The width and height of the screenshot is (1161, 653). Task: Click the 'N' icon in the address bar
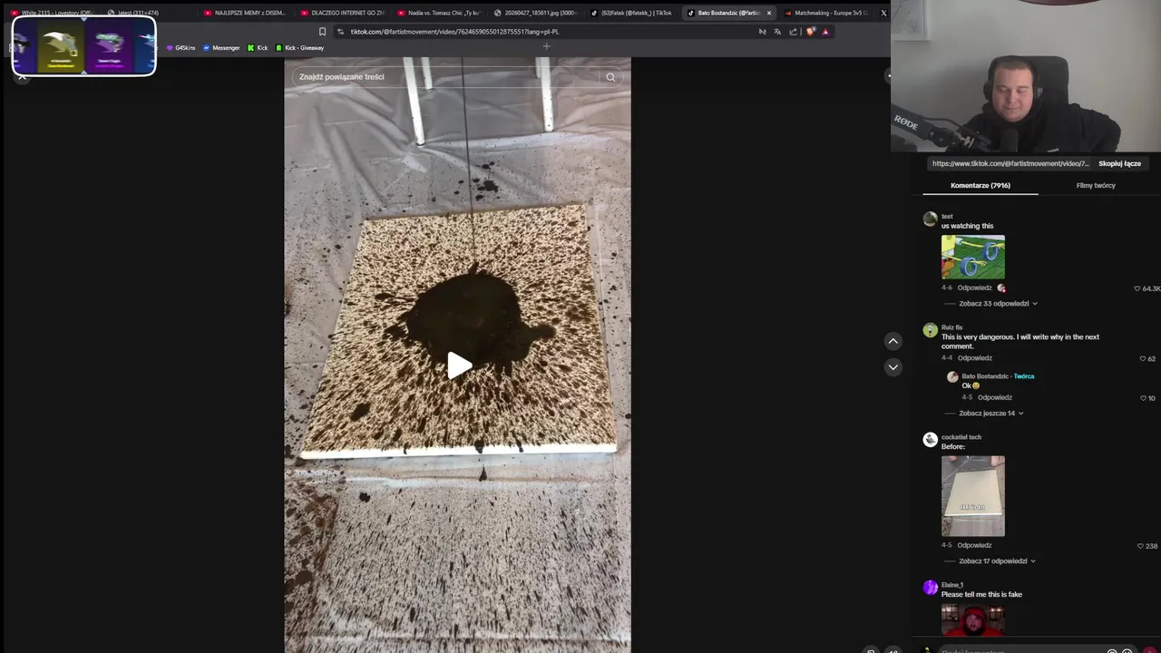click(x=762, y=32)
